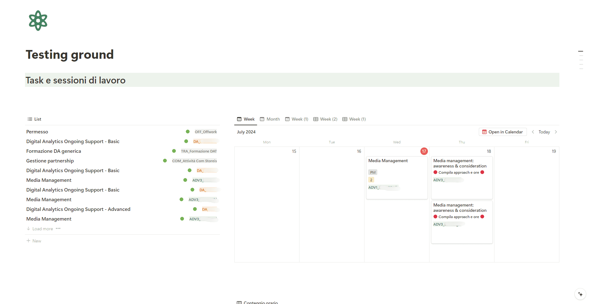The width and height of the screenshot is (590, 304).
Task: Click the COM_Attività Com Storeis tag
Action: pyautogui.click(x=195, y=161)
